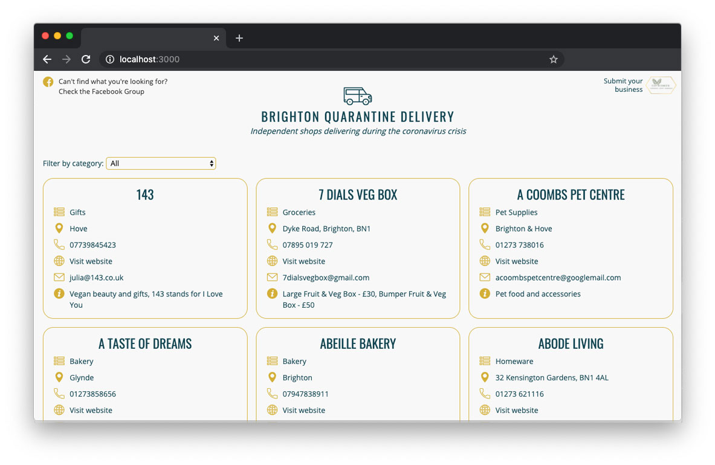Screen dimensions: 715x465
Task: Click the Facebook icon in the header
Action: pos(48,82)
